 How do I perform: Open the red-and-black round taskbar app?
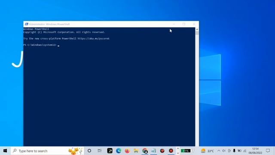tap(162, 151)
